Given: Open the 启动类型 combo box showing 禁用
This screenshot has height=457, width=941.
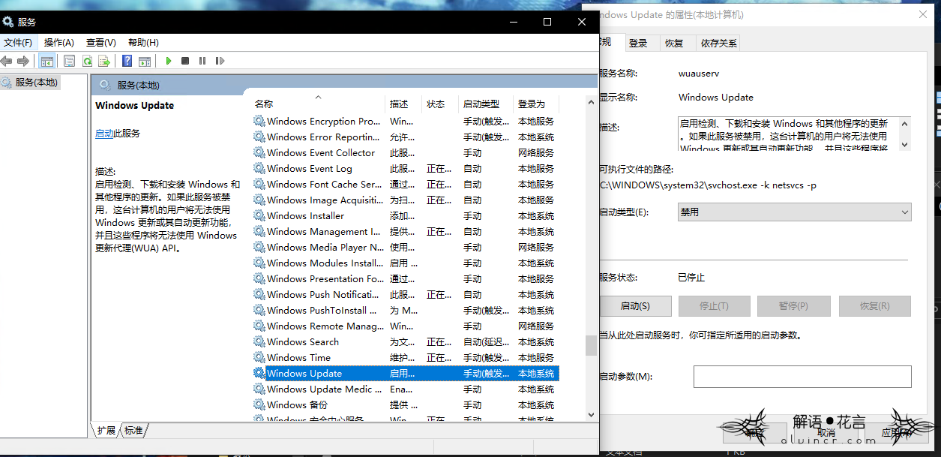Looking at the screenshot, I should 794,212.
